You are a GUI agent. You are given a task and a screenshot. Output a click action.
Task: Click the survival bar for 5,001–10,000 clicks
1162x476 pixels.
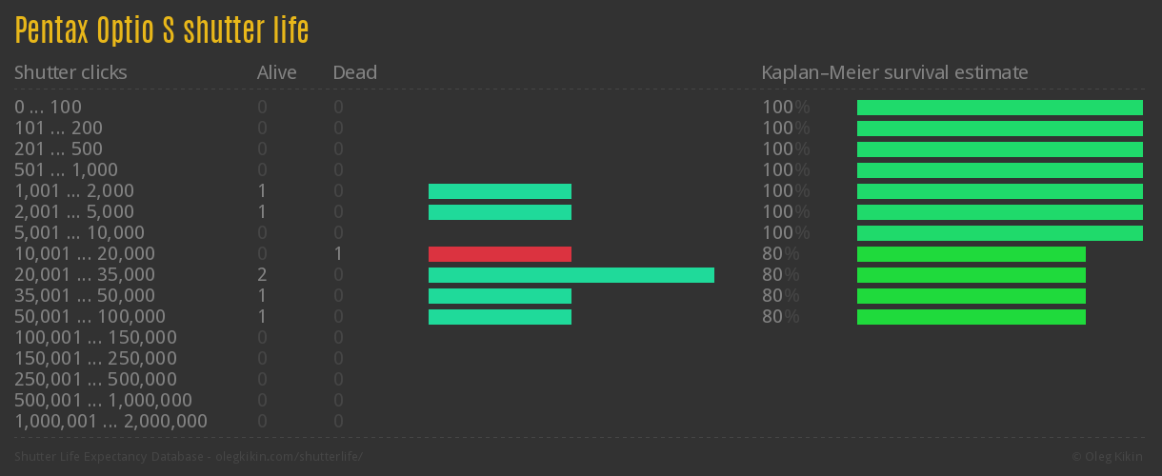pyautogui.click(x=1000, y=233)
